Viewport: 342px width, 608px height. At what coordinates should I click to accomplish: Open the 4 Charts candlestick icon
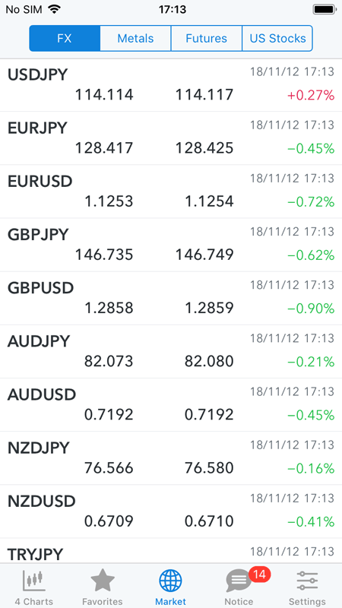click(x=34, y=581)
